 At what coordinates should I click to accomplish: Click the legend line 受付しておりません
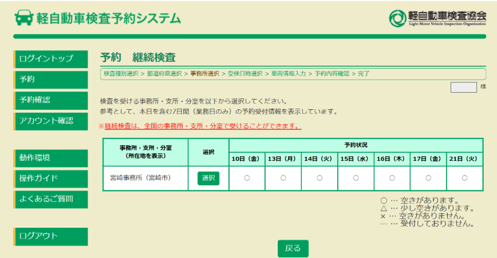(427, 224)
